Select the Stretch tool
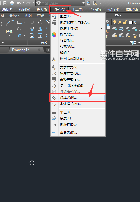Image resolution: width=140 pixels, height=202 pixels. (32, 35)
